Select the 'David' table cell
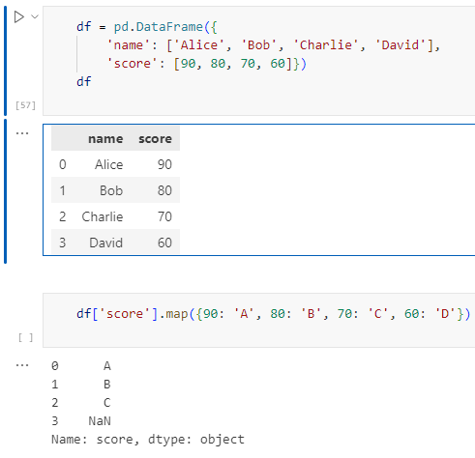 [x=106, y=243]
